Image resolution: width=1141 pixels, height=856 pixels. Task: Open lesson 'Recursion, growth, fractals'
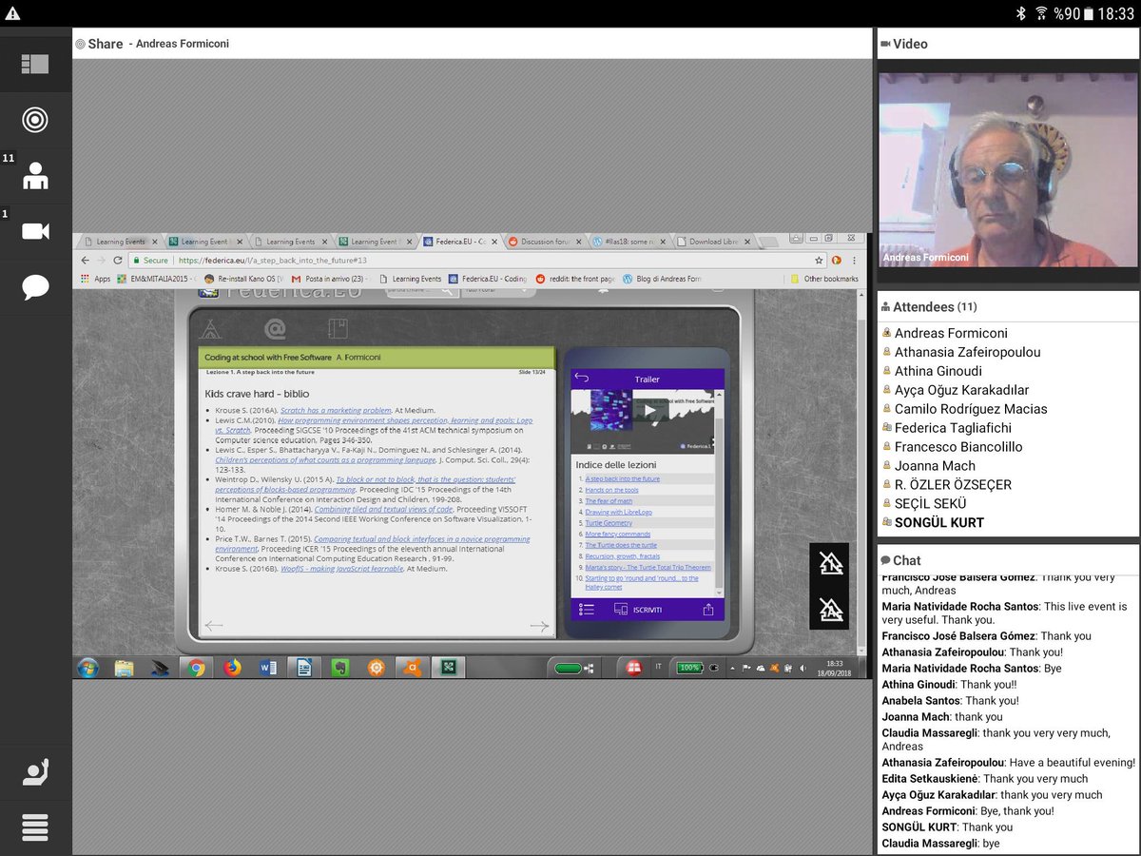click(623, 556)
